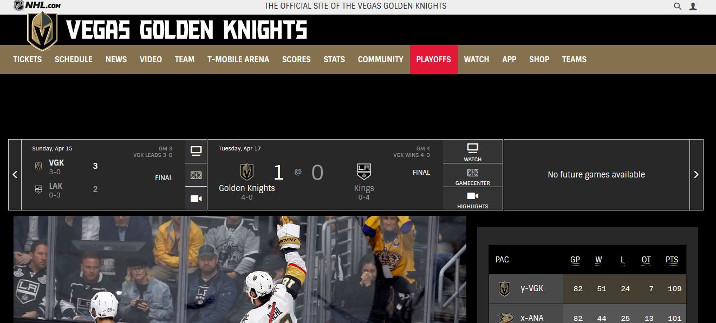Screen dimensions: 716x323
Task: Open the SHOP nav item
Action: pos(539,60)
